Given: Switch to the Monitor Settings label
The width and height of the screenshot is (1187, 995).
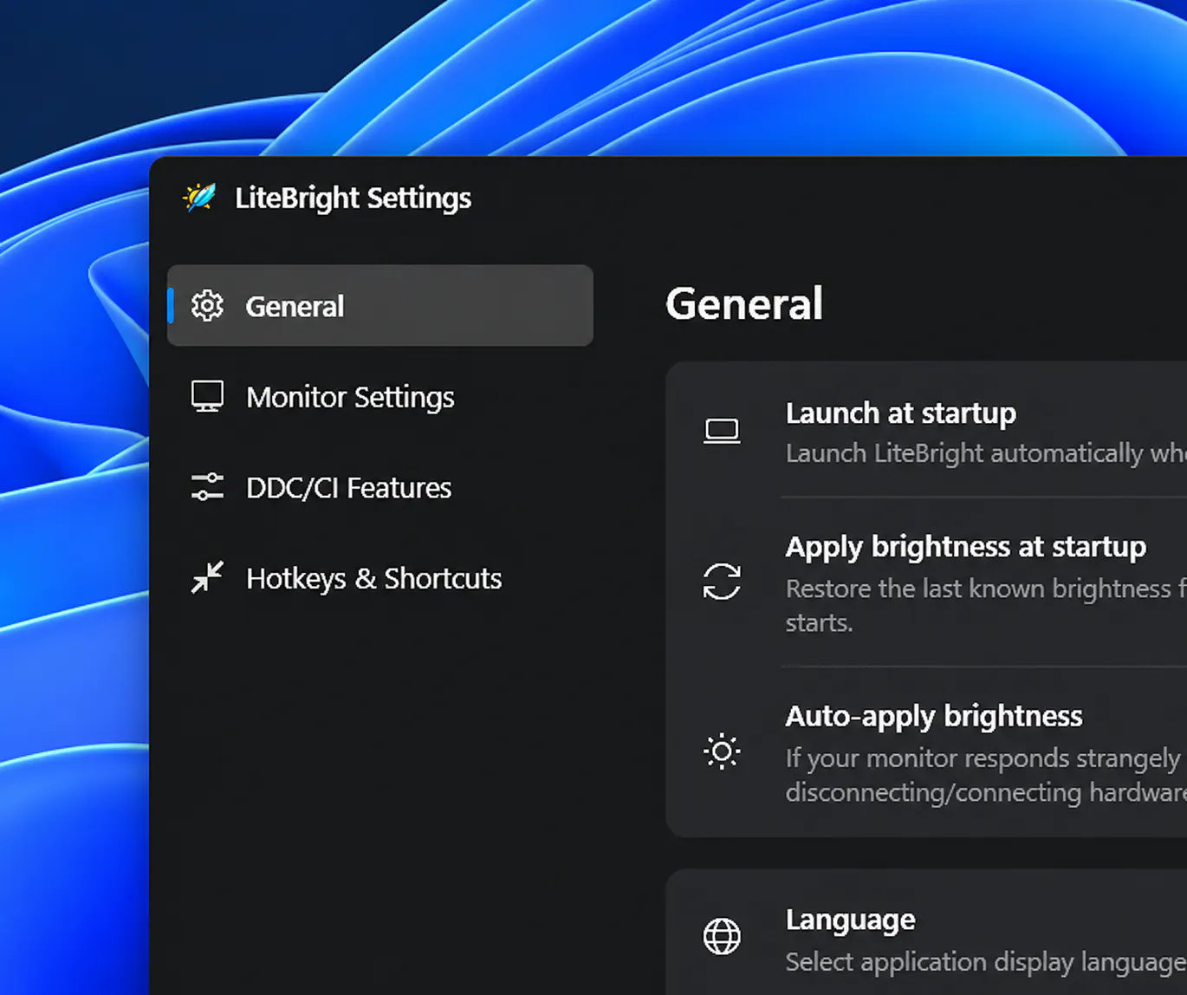Looking at the screenshot, I should tap(350, 397).
